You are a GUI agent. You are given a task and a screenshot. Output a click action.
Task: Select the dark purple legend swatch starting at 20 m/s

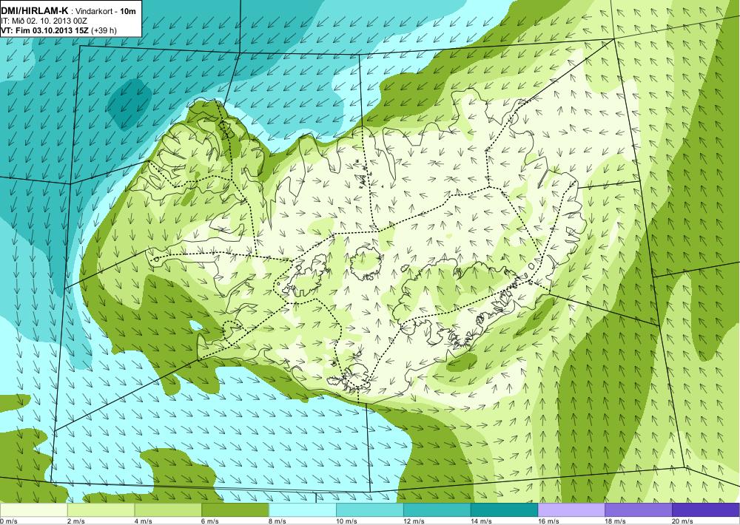[x=706, y=510]
